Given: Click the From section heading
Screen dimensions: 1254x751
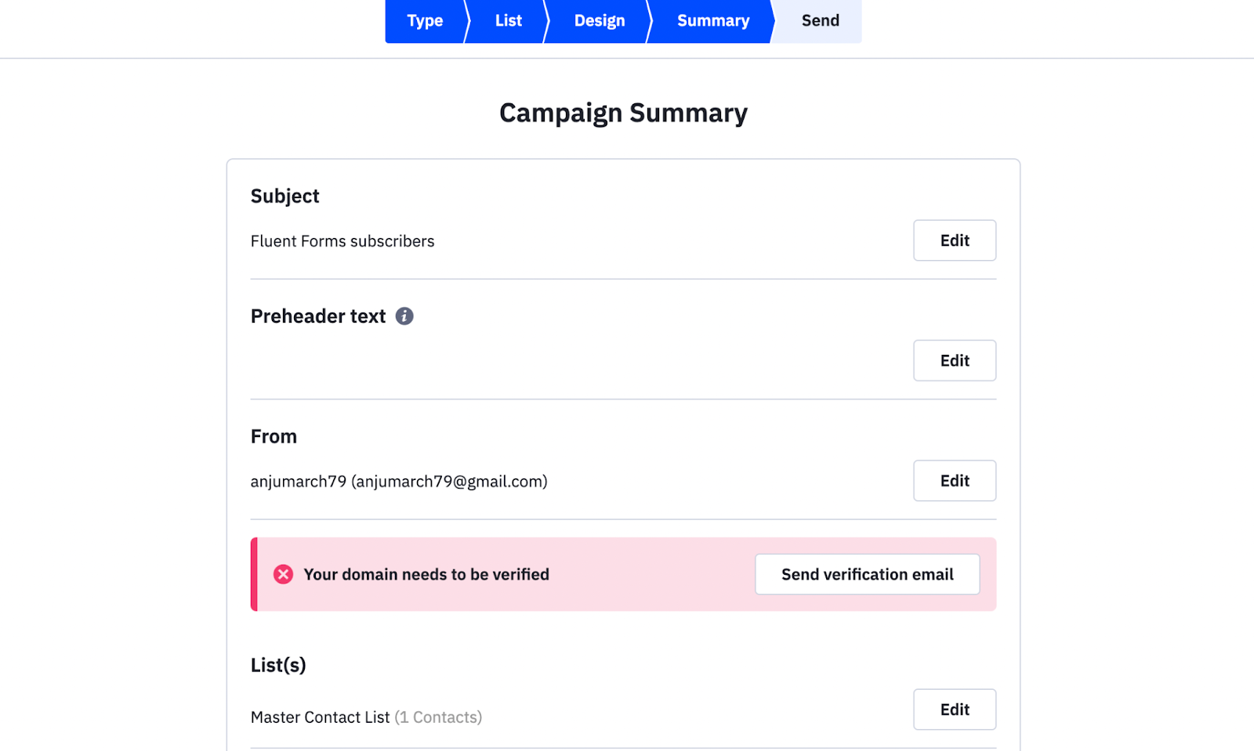Looking at the screenshot, I should point(274,436).
